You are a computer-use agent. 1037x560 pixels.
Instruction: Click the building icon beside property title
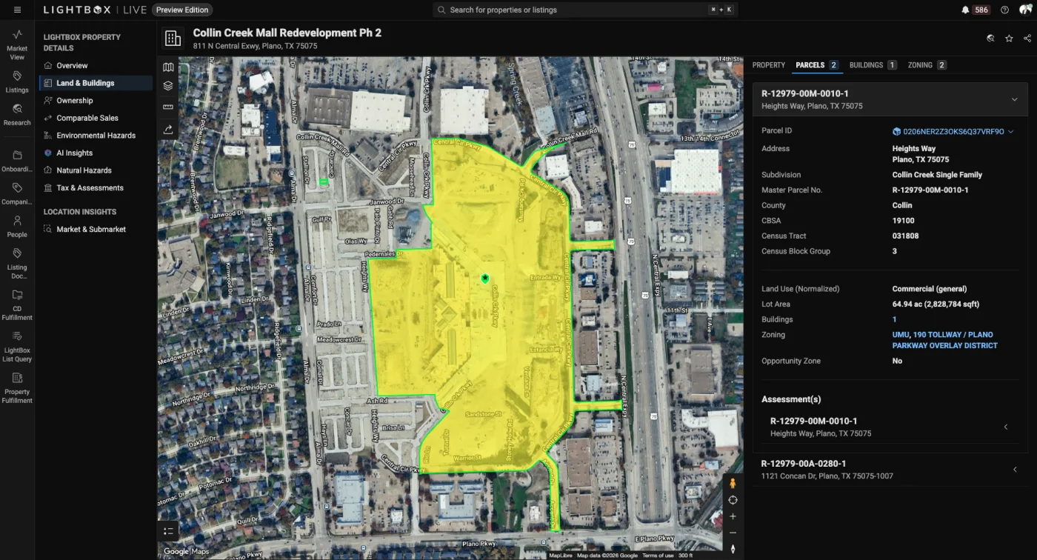173,39
